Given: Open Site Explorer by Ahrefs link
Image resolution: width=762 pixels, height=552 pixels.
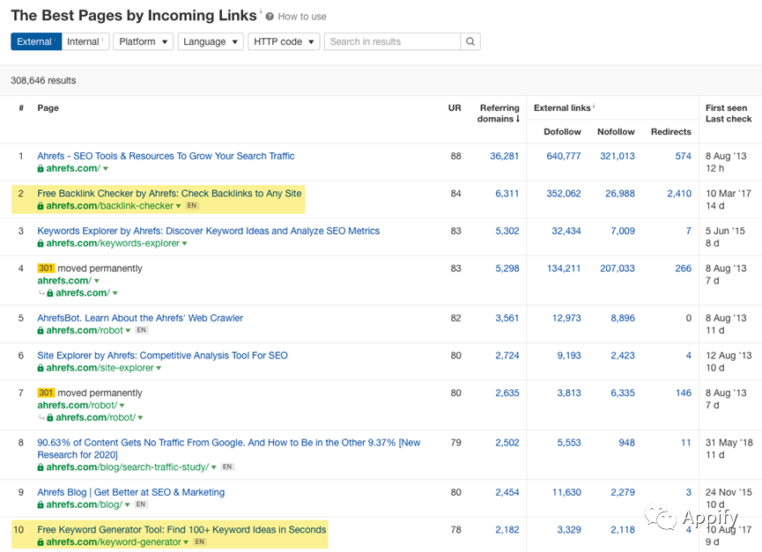Looking at the screenshot, I should coord(162,356).
